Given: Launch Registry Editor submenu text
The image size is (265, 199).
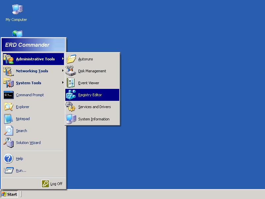Looking at the screenshot, I should (90, 95).
